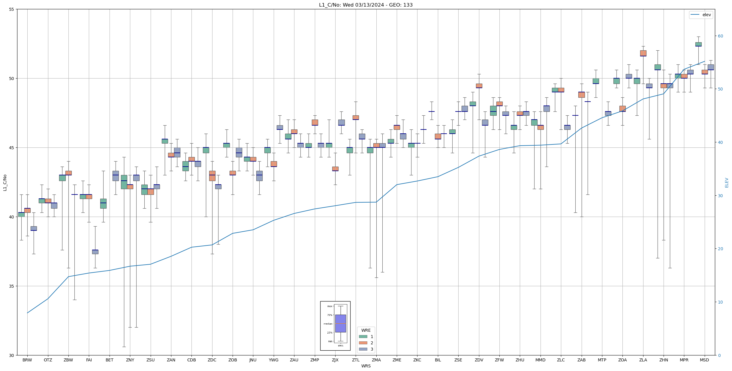
Task: Select the CDB station label
Action: point(191,360)
